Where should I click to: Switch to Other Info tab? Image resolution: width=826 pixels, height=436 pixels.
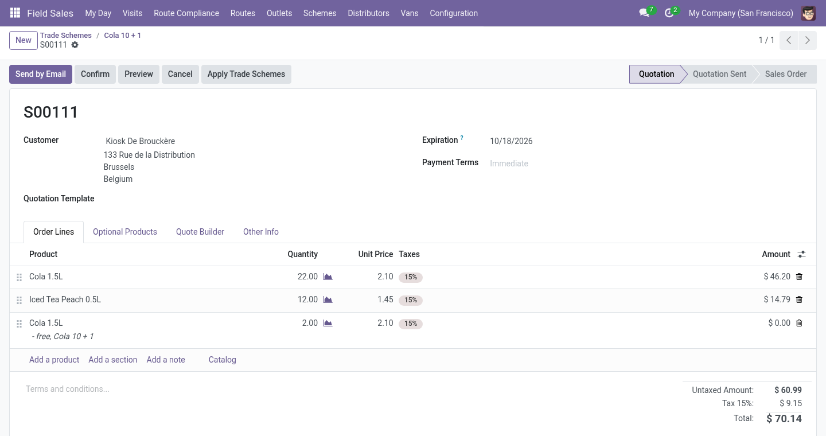(x=261, y=232)
